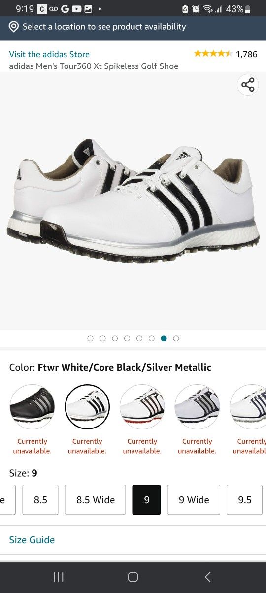
Task: Choose size 8.5 Wide
Action: pos(96,500)
